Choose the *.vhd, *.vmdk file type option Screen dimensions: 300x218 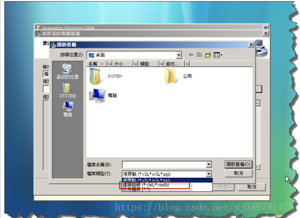(x=167, y=185)
